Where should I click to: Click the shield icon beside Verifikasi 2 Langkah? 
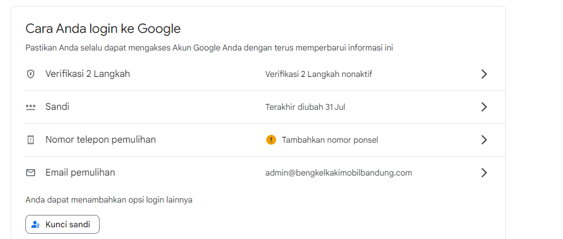point(31,75)
